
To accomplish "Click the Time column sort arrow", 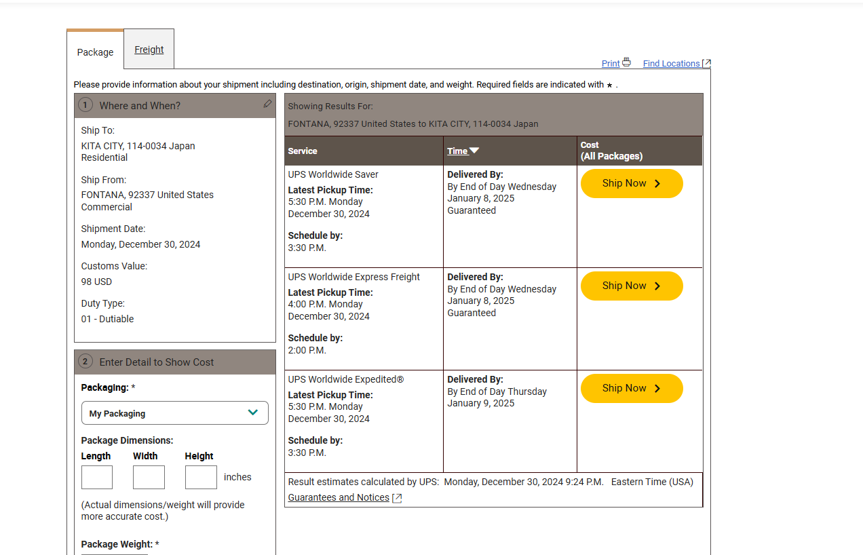I will [474, 151].
